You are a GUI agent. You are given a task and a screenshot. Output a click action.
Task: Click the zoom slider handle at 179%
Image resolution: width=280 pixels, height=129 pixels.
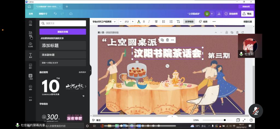(x=224, y=120)
